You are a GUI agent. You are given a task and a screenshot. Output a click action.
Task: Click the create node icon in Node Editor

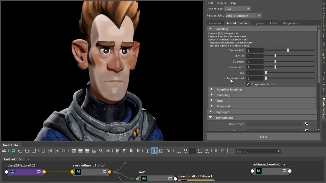(4, 151)
